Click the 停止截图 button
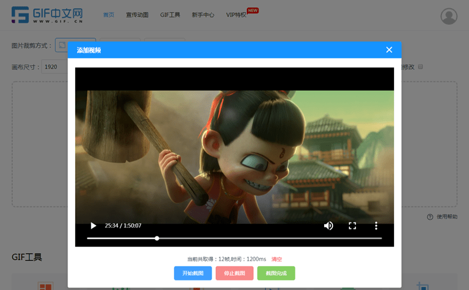Screen dimensions: 469x290 coord(235,273)
